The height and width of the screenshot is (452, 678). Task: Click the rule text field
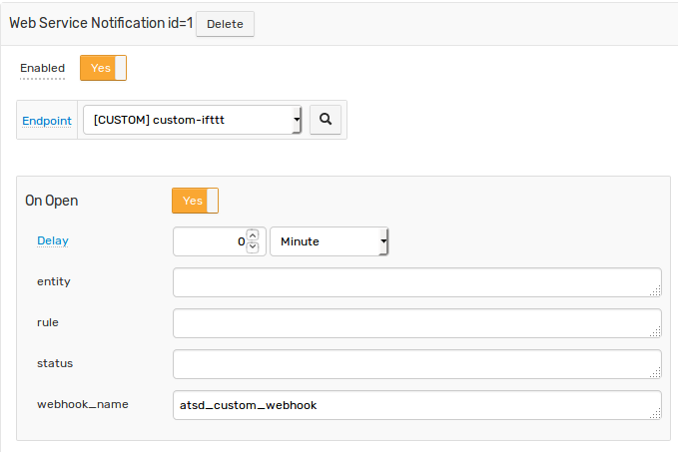coord(417,323)
